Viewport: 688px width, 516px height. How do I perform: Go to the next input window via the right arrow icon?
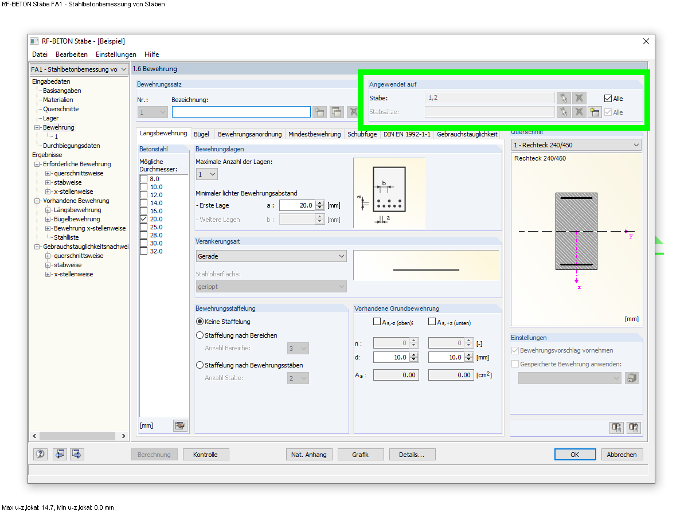tap(77, 454)
